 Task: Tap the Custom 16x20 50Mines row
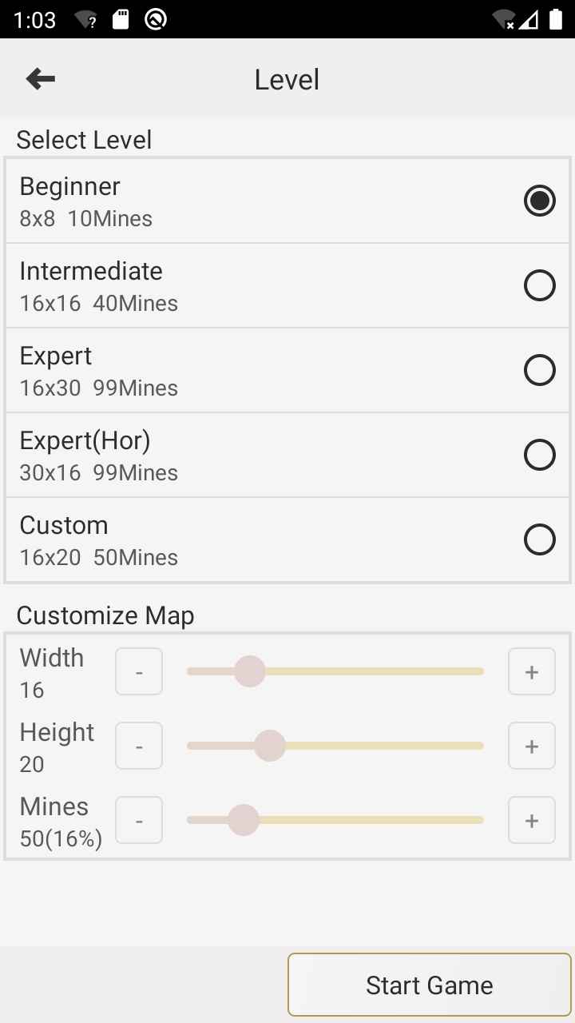pos(240,540)
